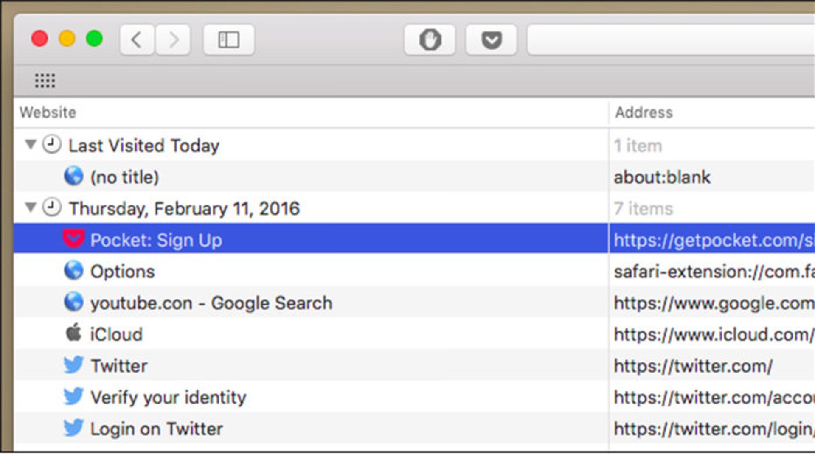Open youtube.con Google Search history entry
815x454 pixels.
(x=211, y=303)
